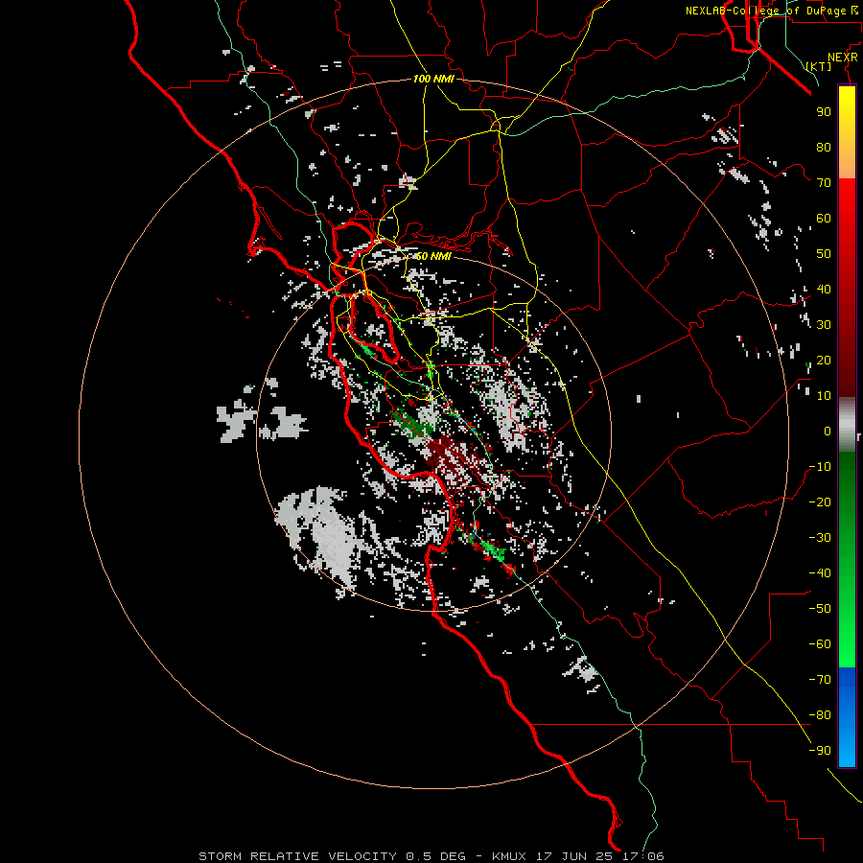Click the "70" value on velocity scale

[824, 183]
